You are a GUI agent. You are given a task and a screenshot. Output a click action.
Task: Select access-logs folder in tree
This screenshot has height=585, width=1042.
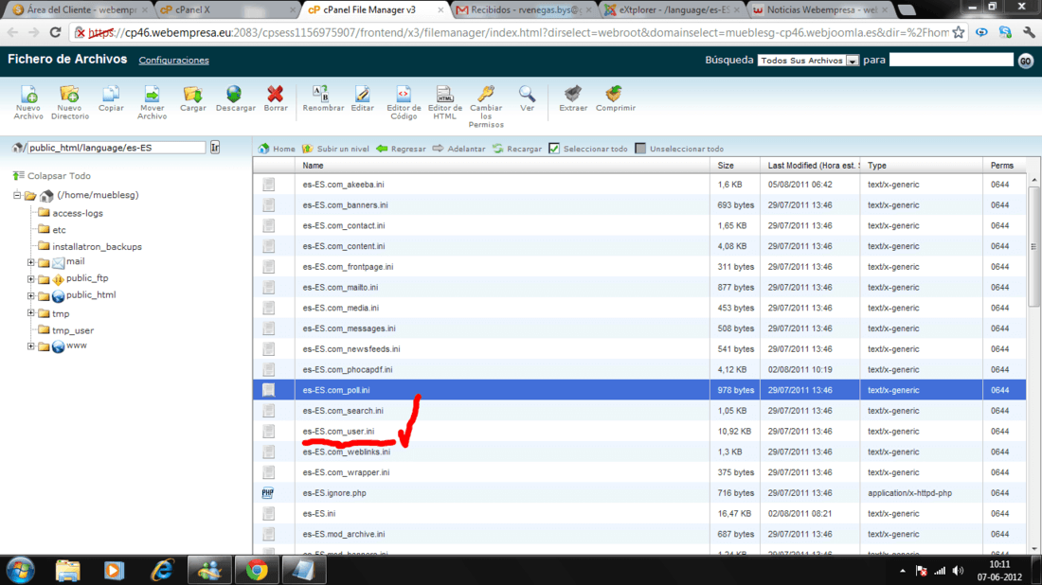(x=77, y=213)
